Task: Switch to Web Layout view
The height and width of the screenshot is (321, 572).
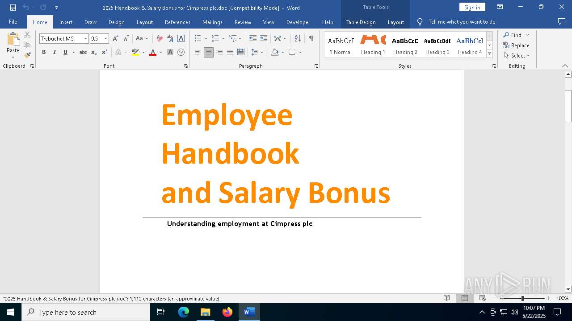Action: (483, 298)
